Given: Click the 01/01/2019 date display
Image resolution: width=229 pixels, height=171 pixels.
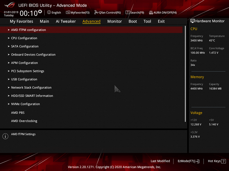Looking at the screenshot, I should (x=11, y=12).
